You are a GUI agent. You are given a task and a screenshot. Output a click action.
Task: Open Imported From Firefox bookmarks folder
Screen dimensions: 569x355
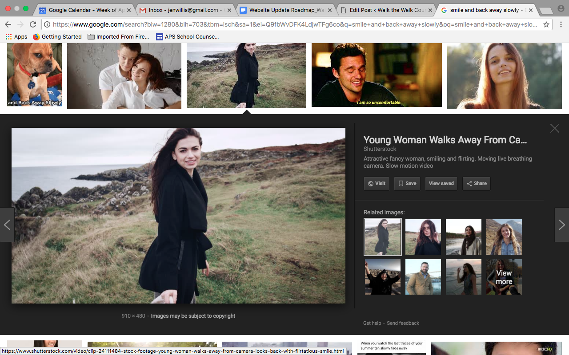pos(118,37)
